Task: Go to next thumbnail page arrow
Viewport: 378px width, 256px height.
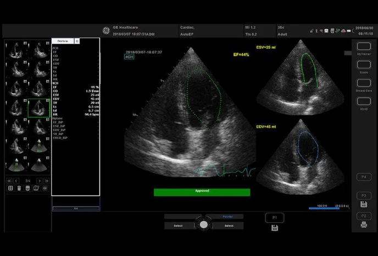Action: point(39,181)
